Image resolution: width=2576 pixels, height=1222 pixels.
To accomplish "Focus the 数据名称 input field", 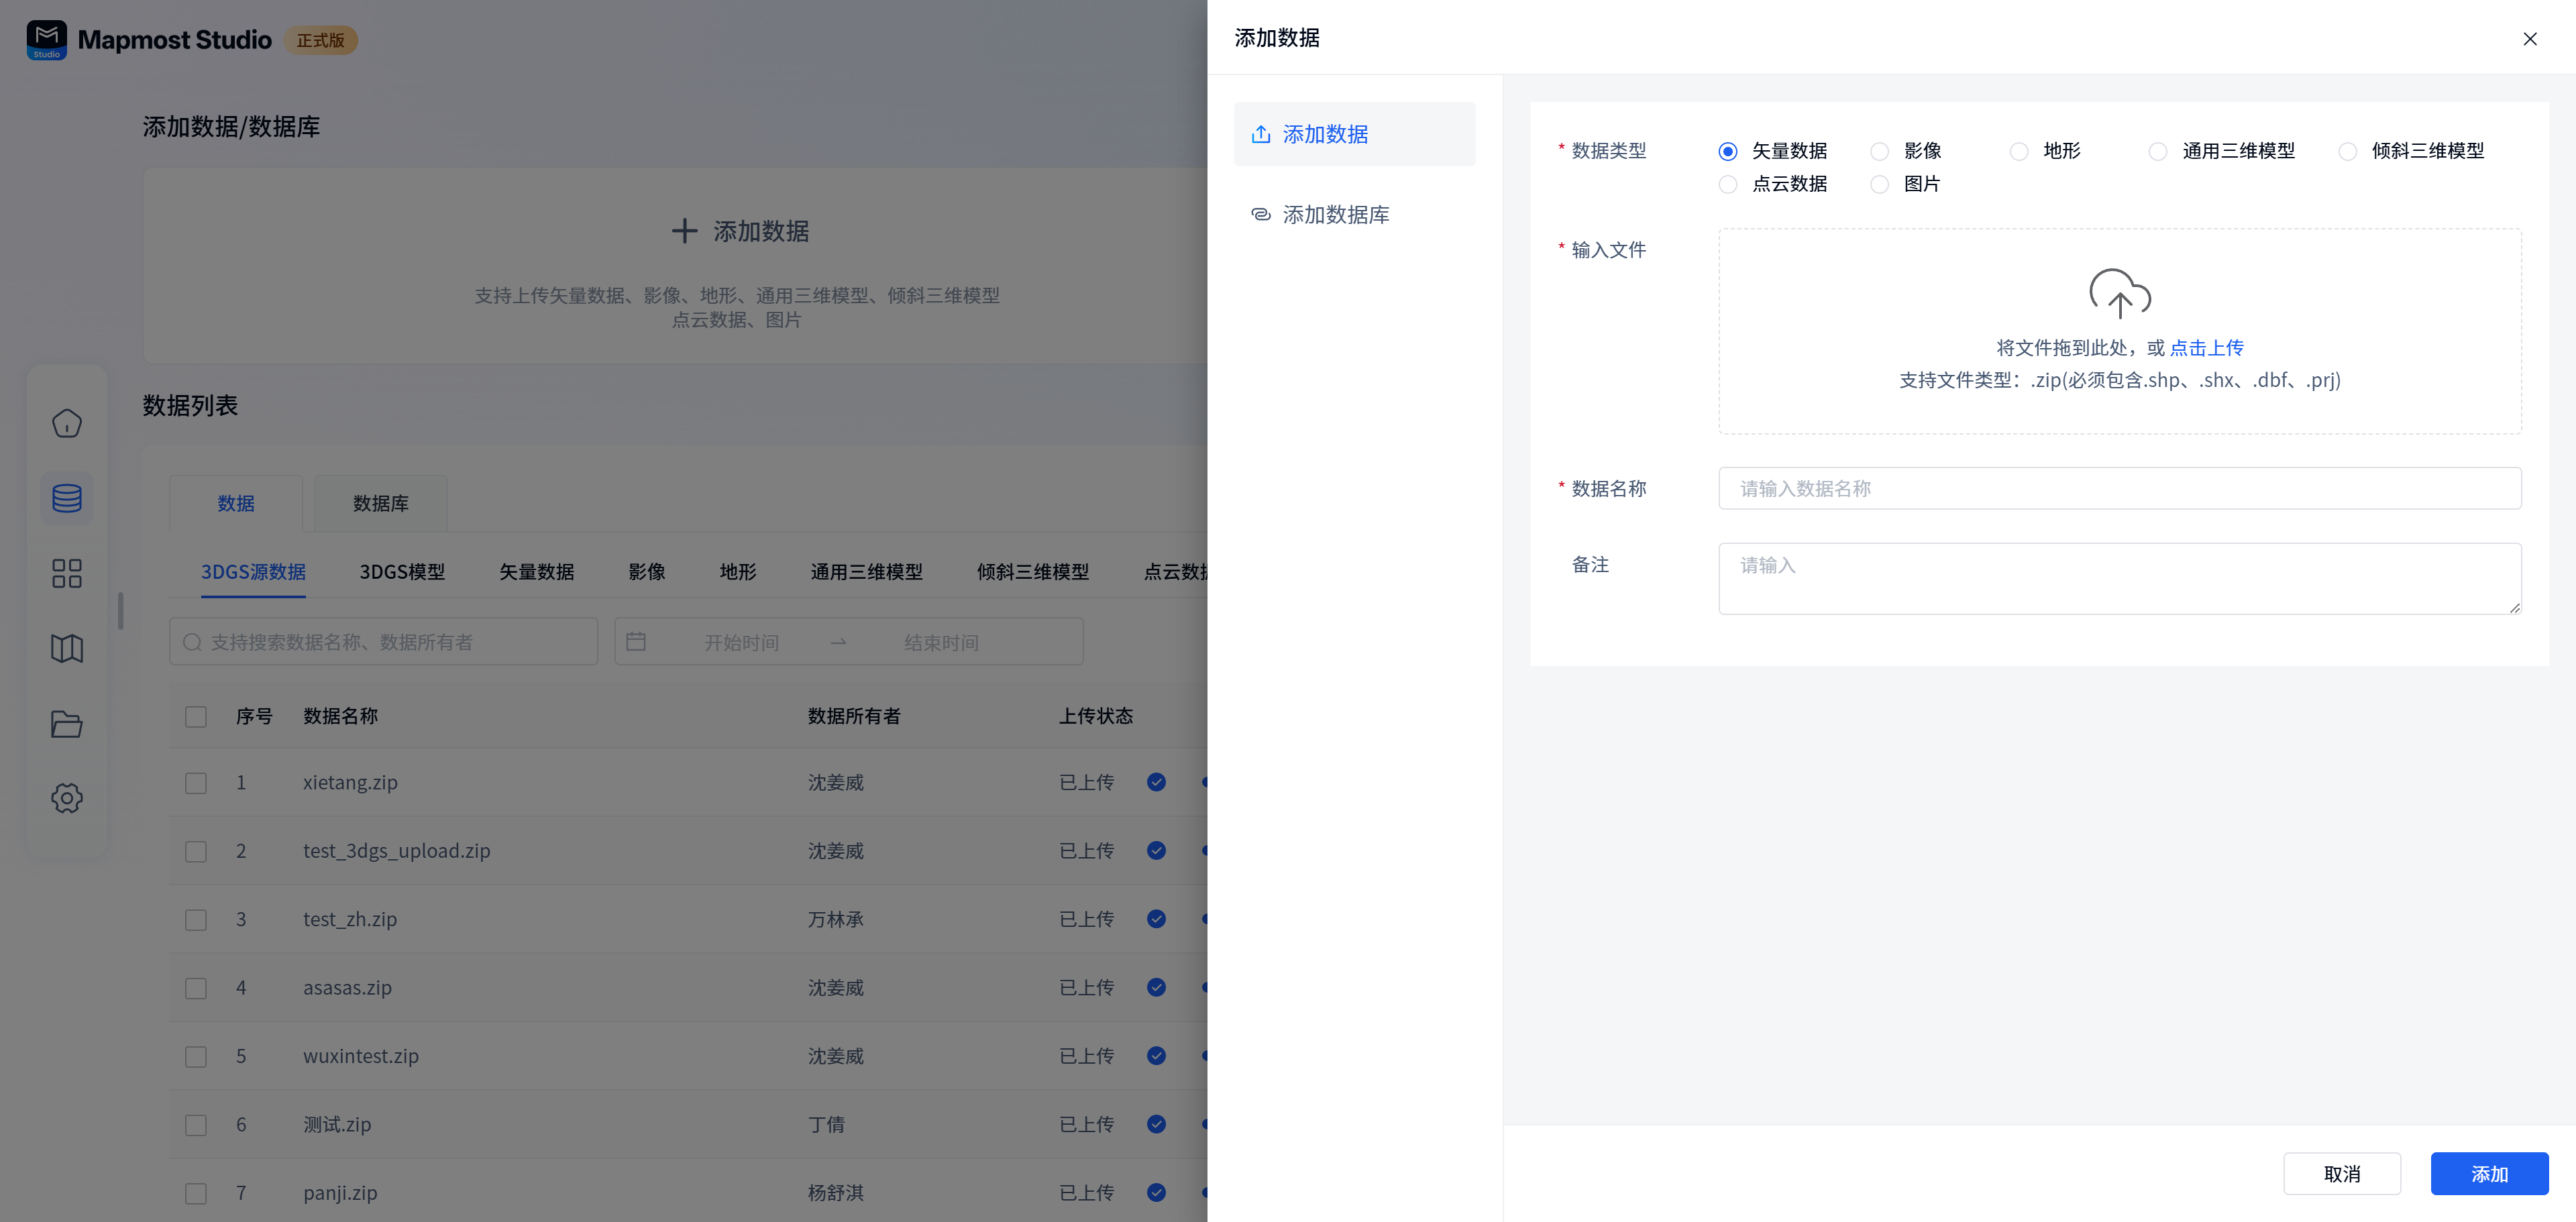I will tap(2119, 488).
